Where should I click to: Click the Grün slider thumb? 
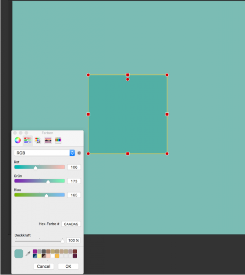click(48, 182)
